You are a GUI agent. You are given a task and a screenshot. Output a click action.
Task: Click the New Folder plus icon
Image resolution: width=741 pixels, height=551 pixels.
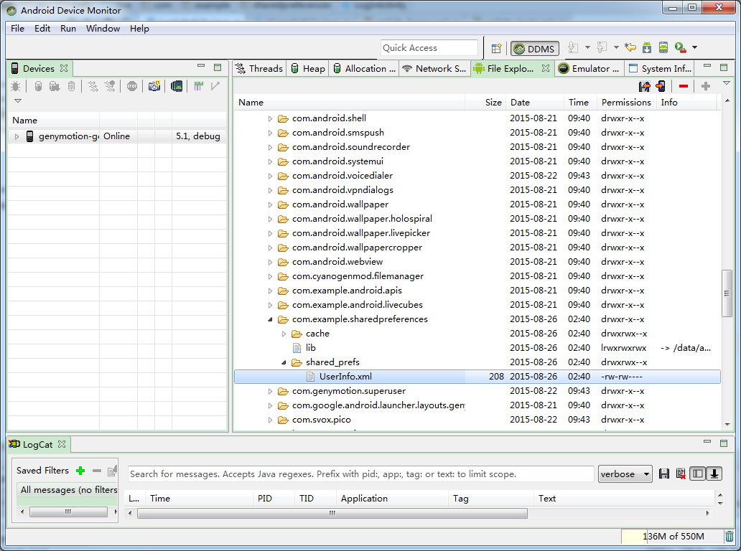tap(706, 86)
